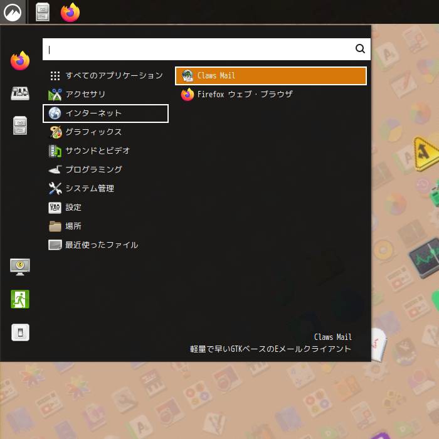Launch Firefox from the top panel
Screen dimensions: 439x439
[70, 13]
